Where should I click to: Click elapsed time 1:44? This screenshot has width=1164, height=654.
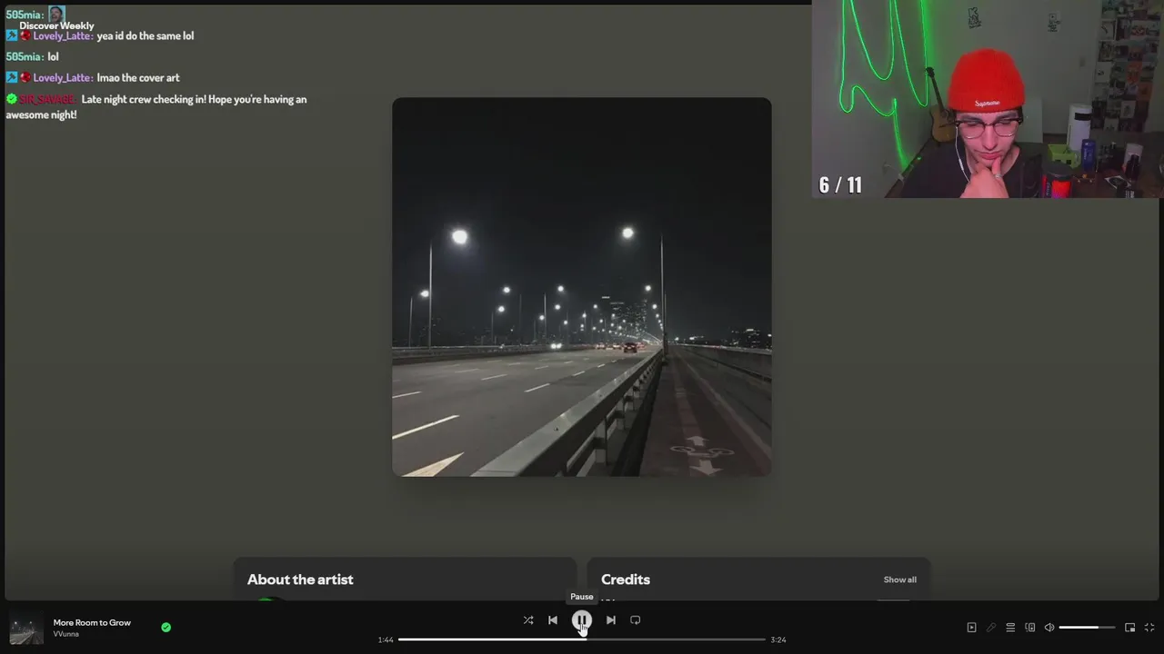tap(386, 639)
